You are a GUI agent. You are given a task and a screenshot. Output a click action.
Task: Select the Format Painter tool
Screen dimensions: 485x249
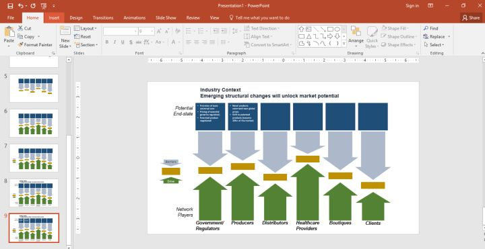(x=35, y=45)
